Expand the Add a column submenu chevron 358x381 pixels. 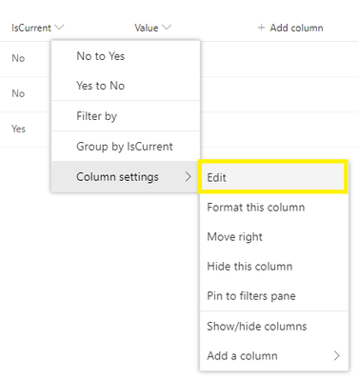(x=337, y=355)
